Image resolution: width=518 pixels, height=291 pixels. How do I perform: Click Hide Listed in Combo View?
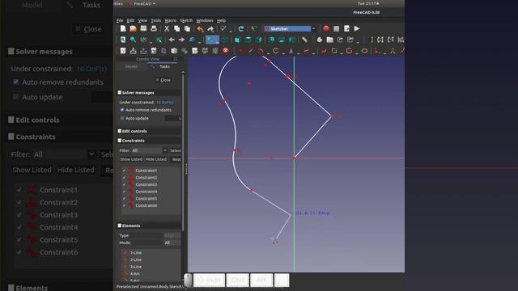click(156, 159)
